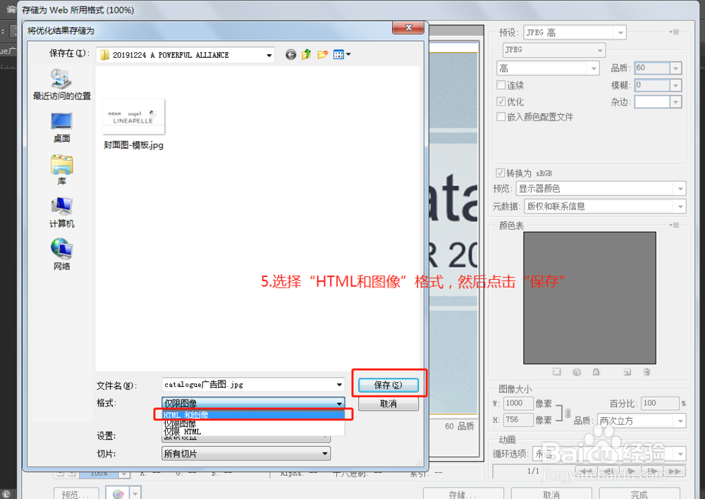The height and width of the screenshot is (499, 705).
Task: Open the 循环选项 dropdown
Action: pyautogui.click(x=609, y=454)
